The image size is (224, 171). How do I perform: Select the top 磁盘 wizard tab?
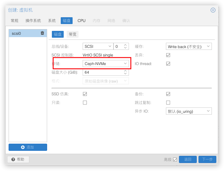pyautogui.click(x=67, y=20)
